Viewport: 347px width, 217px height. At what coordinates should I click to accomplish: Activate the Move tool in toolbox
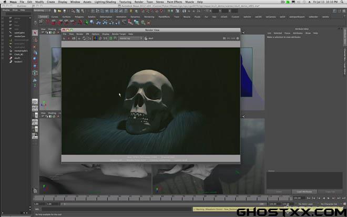[35, 53]
